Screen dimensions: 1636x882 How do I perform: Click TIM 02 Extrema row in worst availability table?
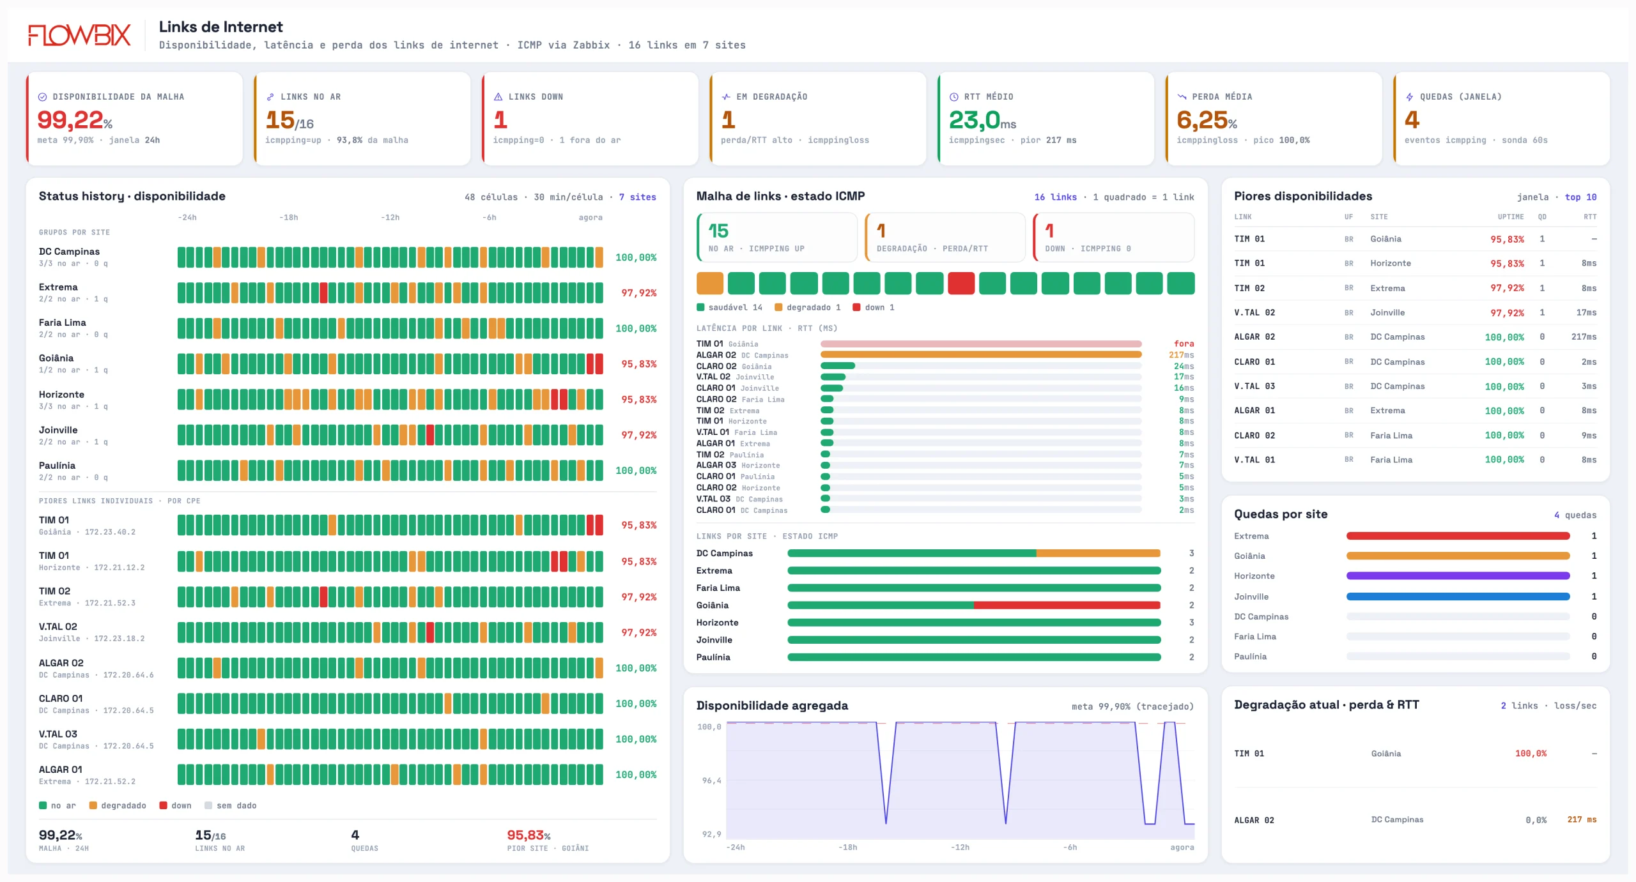1415,288
